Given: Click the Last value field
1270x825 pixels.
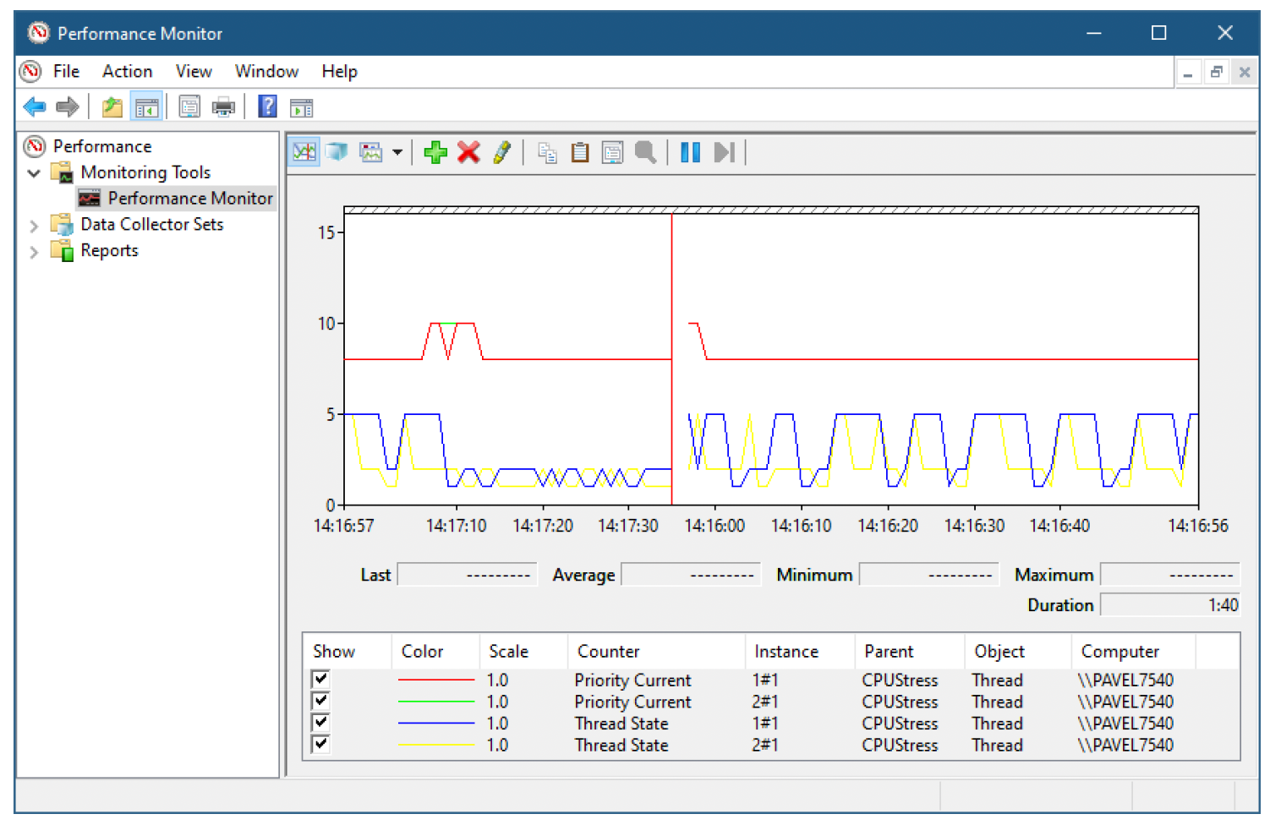Looking at the screenshot, I should click(x=467, y=575).
